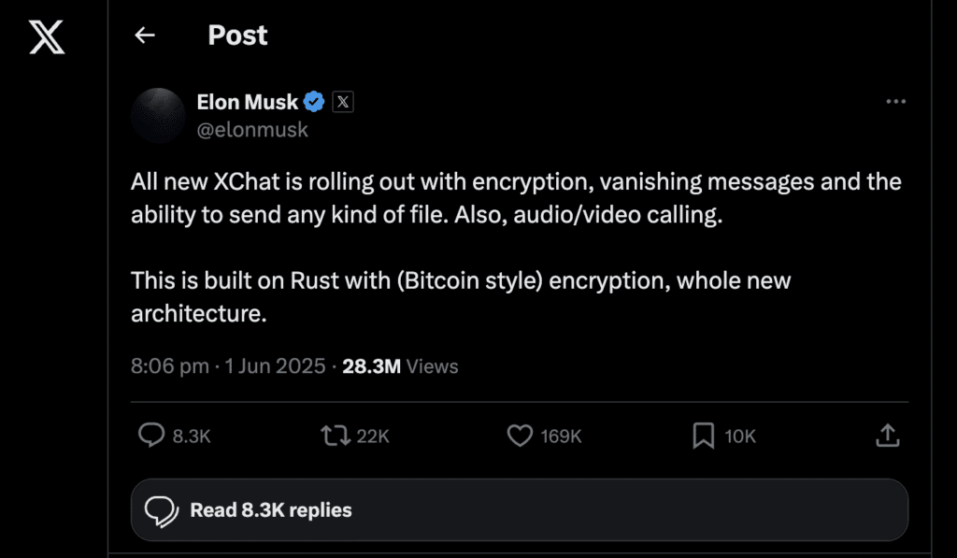
Task: Like the post with the heart
Action: [x=519, y=435]
